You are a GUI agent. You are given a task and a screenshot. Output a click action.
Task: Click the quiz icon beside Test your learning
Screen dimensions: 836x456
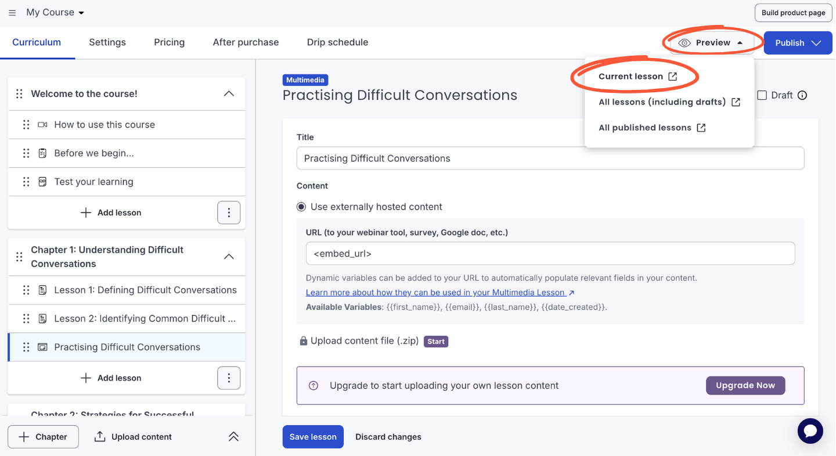coord(42,182)
